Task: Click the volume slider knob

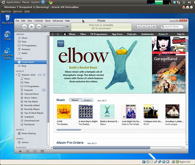Action: click(x=64, y=27)
